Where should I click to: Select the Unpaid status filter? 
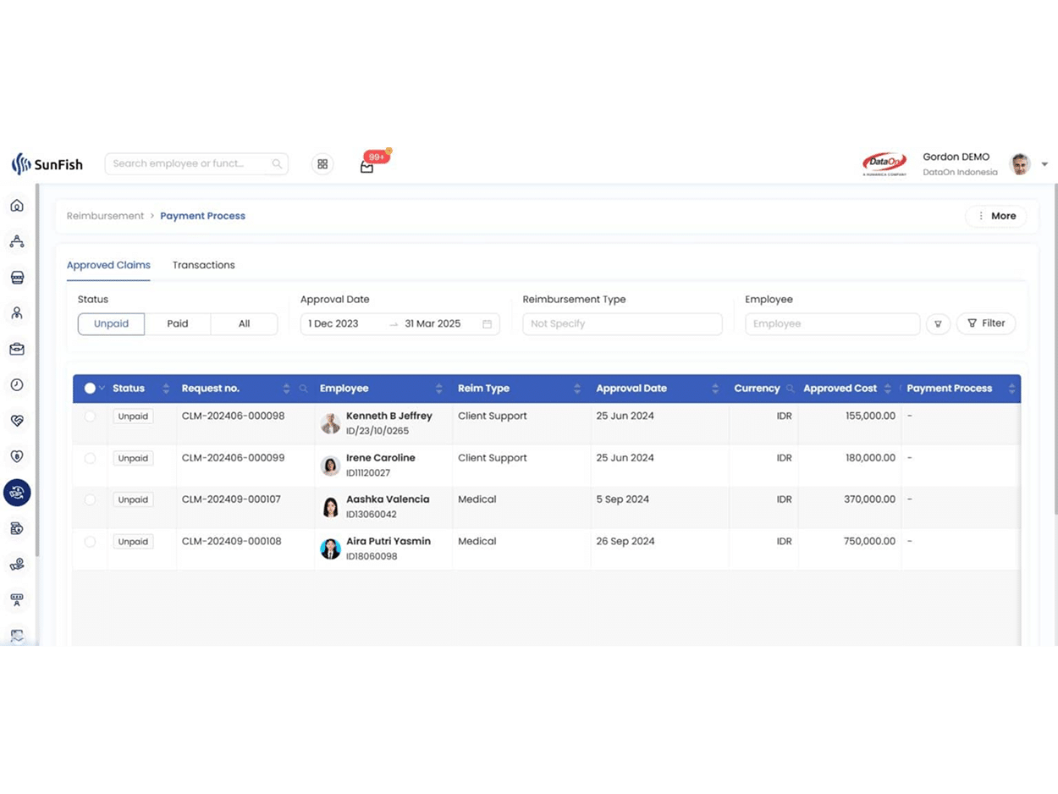pos(111,323)
